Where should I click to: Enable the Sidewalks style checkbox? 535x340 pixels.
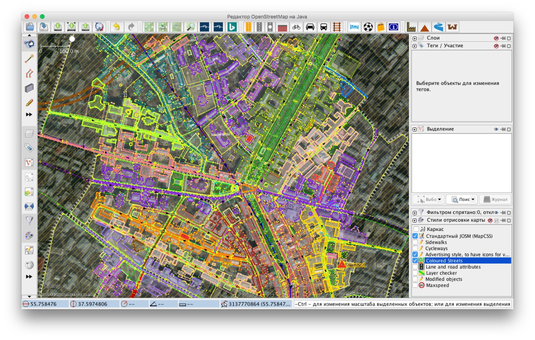416,242
